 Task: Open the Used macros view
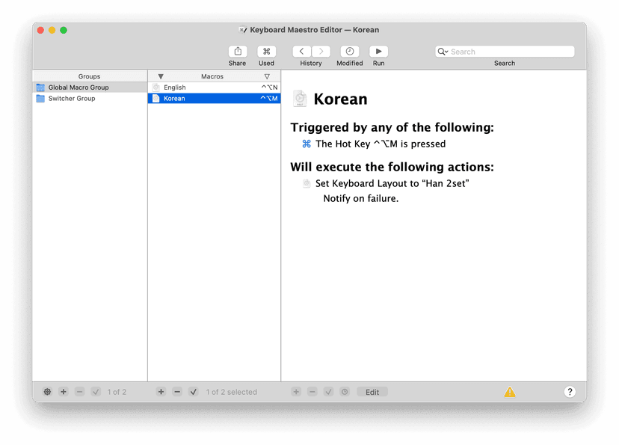[266, 52]
